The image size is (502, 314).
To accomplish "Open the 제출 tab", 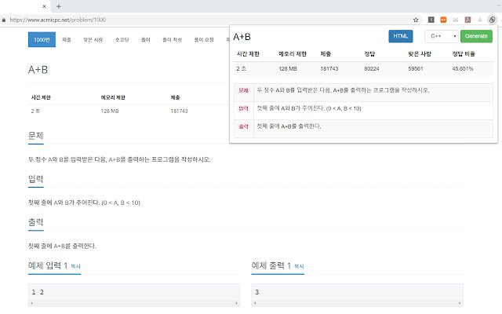I will (66, 40).
